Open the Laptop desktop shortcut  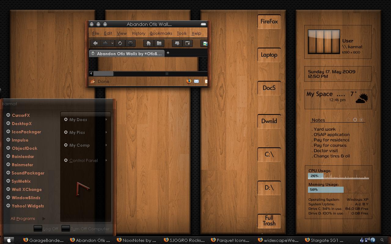click(269, 55)
